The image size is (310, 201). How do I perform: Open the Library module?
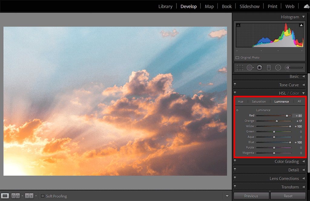[166, 7]
